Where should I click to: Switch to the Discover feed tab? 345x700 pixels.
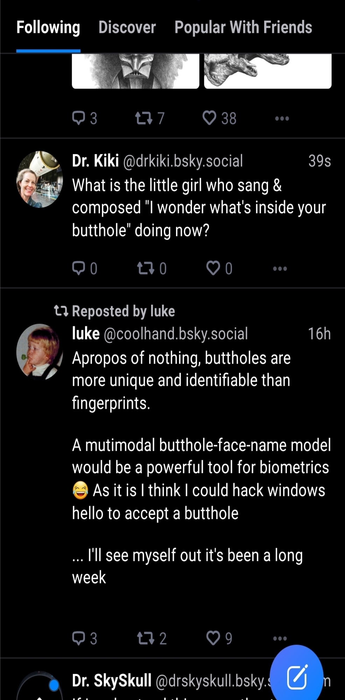pos(127,28)
